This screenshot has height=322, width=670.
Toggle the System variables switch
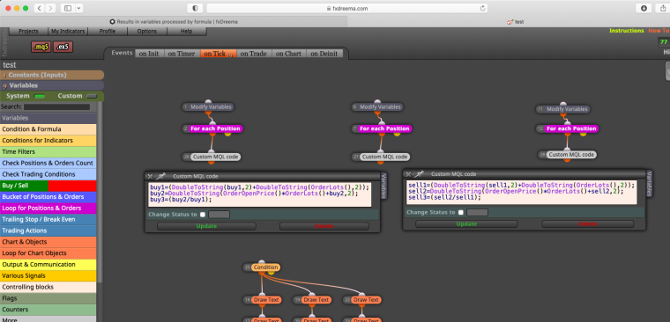[x=40, y=97]
